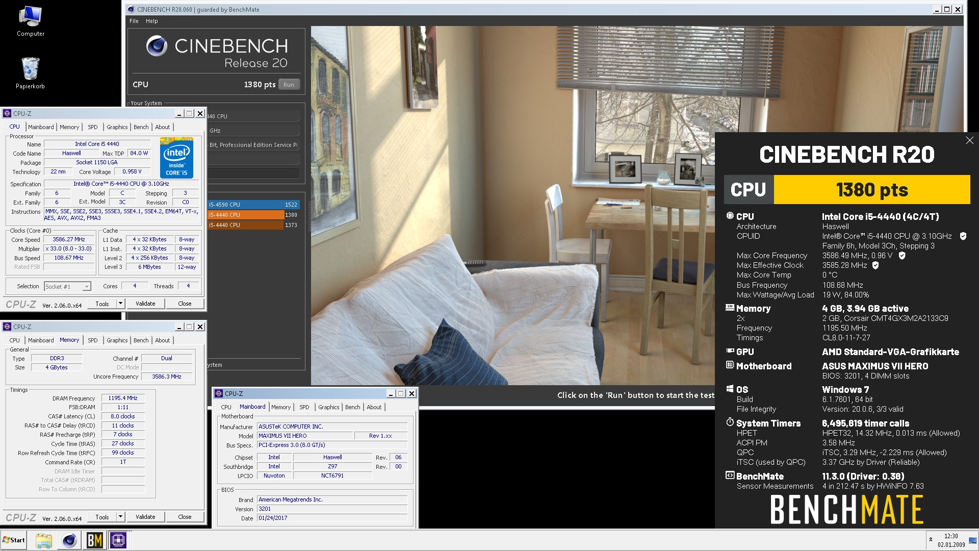Screen dimensions: 979x551
Task: Open the File menu in Cinebench
Action: pyautogui.click(x=134, y=21)
